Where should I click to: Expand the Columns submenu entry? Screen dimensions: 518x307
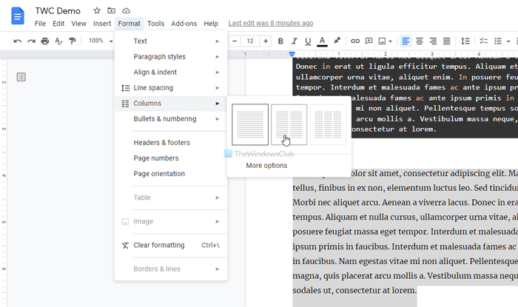pos(171,104)
